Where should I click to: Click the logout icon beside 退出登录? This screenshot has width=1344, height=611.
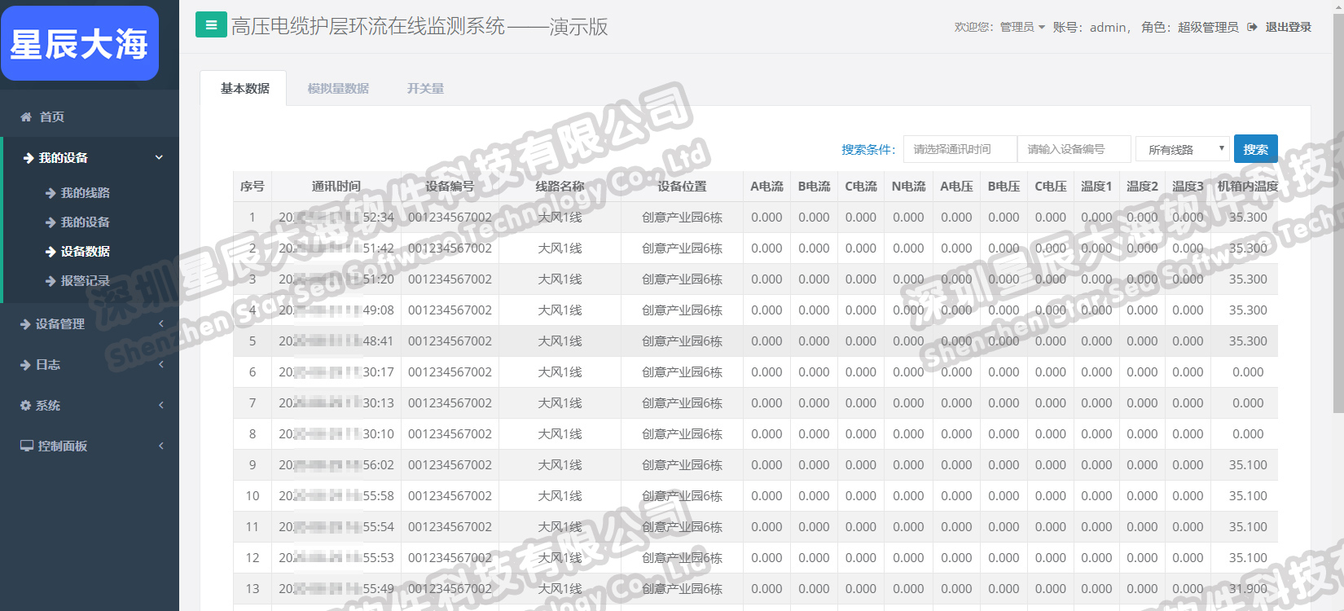1253,27
